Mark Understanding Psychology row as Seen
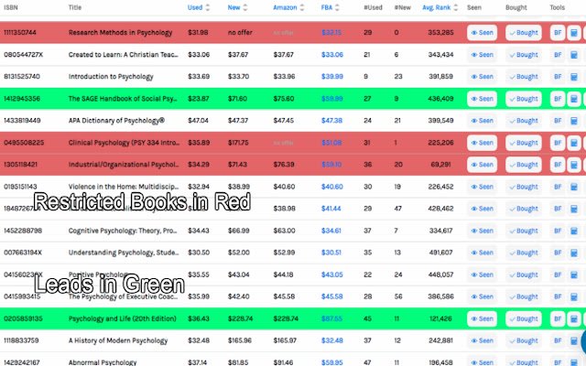The image size is (586, 366). pos(482,253)
